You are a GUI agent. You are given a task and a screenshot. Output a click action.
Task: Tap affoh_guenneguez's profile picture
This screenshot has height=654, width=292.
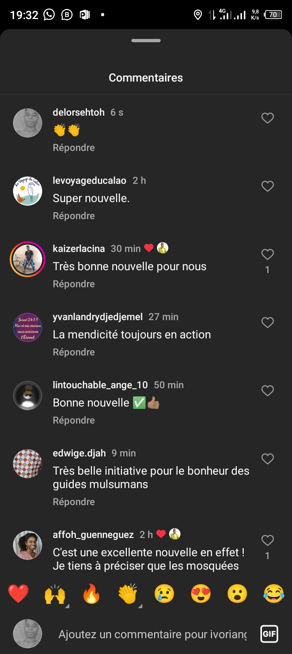[28, 545]
